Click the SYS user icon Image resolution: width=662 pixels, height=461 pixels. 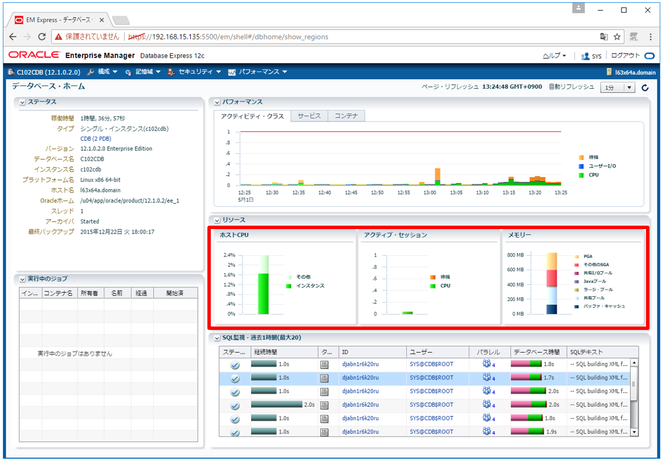pos(585,56)
